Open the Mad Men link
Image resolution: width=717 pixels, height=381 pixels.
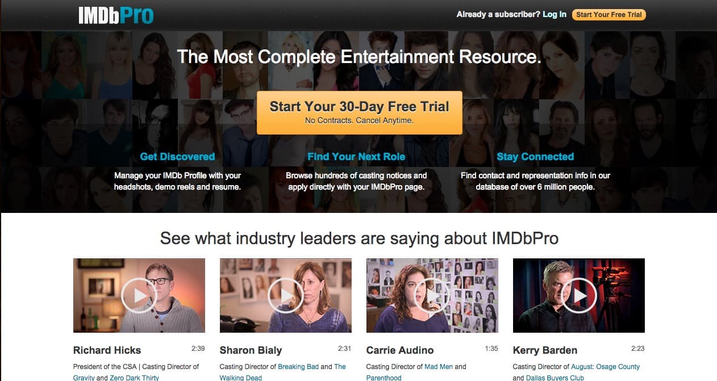[x=439, y=367]
